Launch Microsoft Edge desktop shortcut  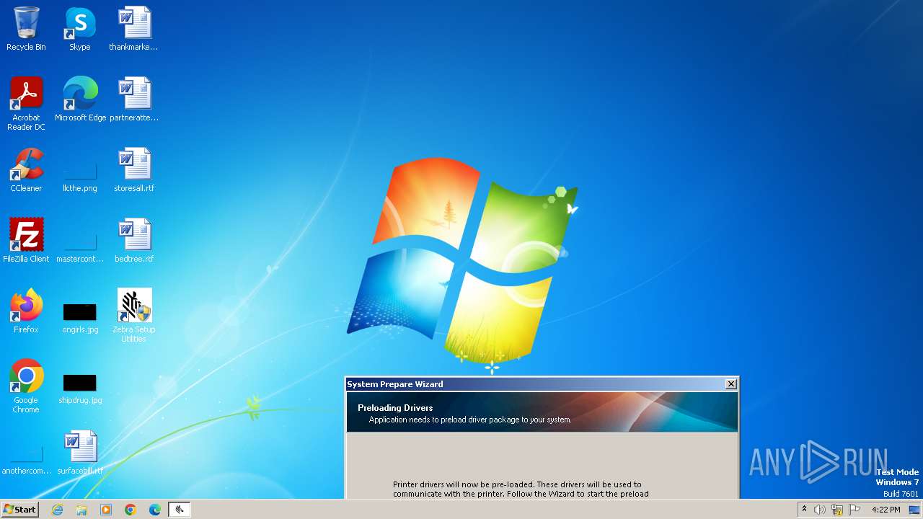click(x=80, y=99)
